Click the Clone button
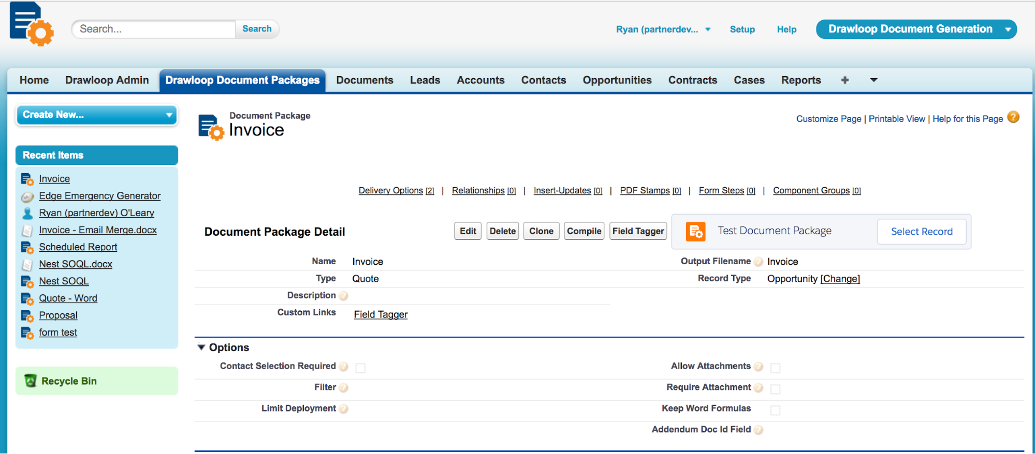 tap(541, 231)
